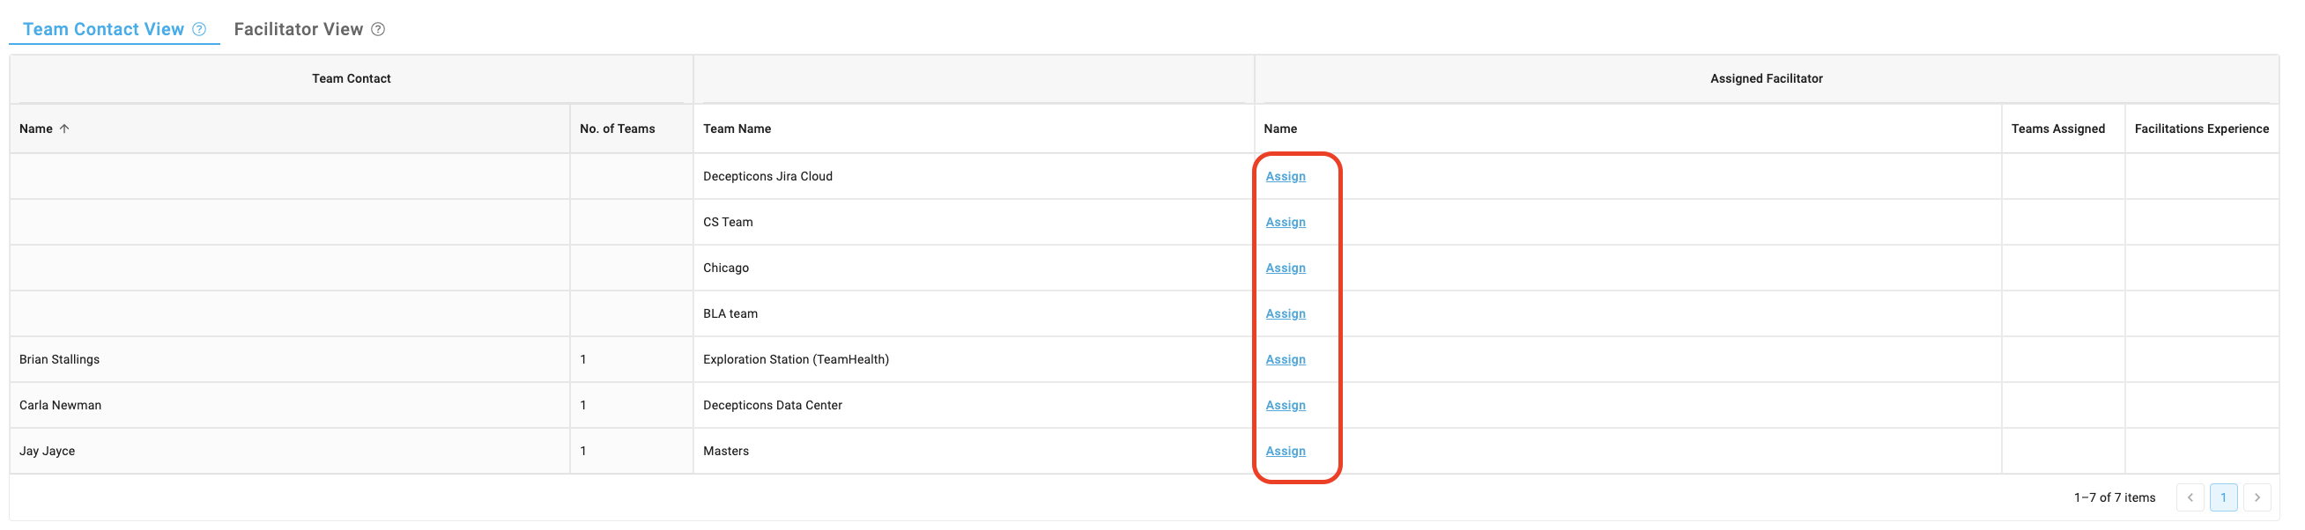Click the Teams Assigned column header

[2063, 129]
